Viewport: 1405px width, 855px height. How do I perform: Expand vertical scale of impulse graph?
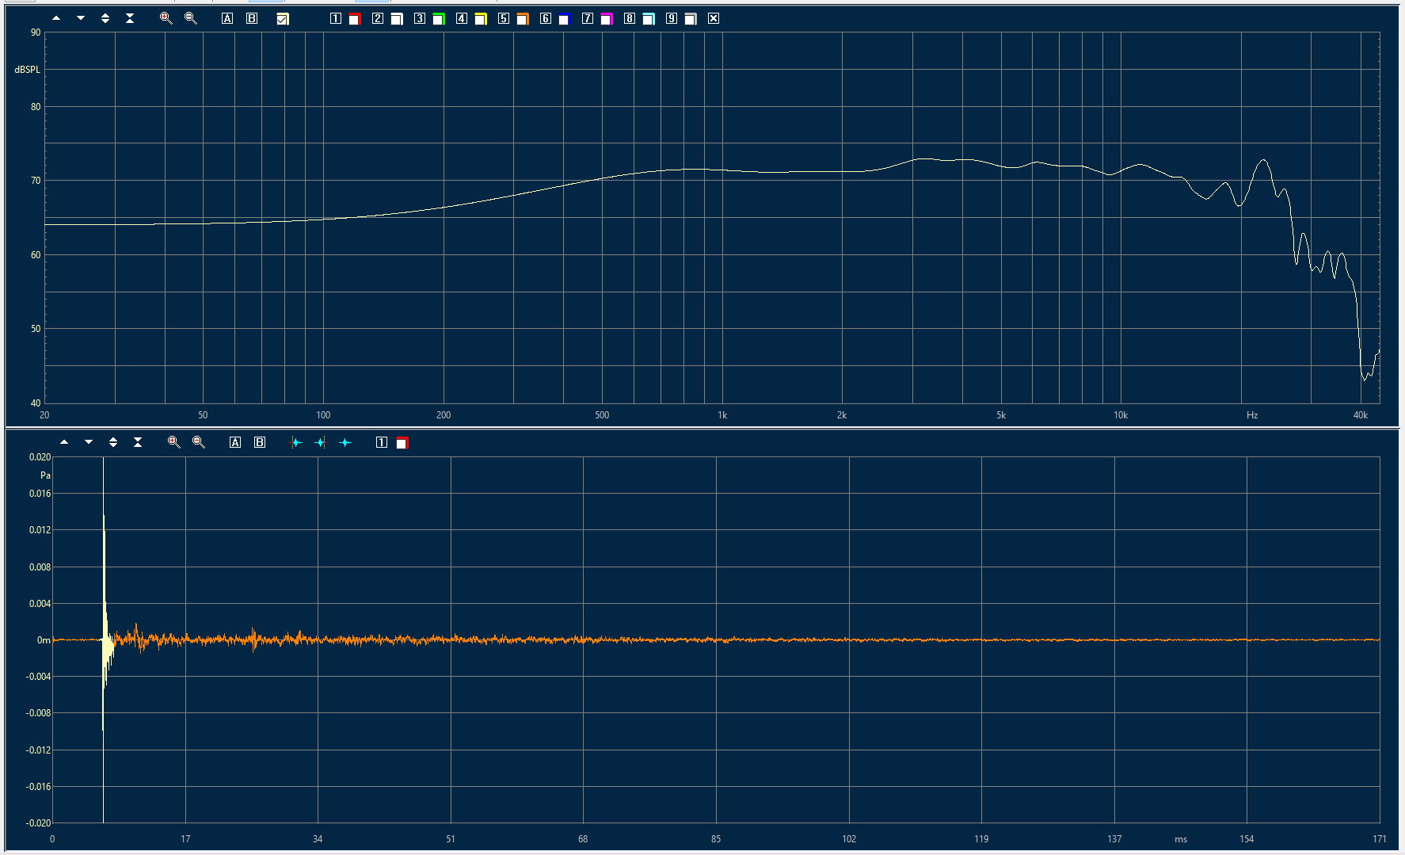[113, 442]
